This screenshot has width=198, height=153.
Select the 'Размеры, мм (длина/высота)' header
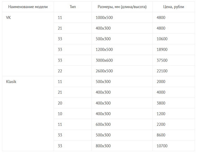tap(122, 7)
